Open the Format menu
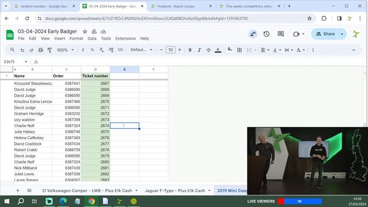 [x=76, y=39]
